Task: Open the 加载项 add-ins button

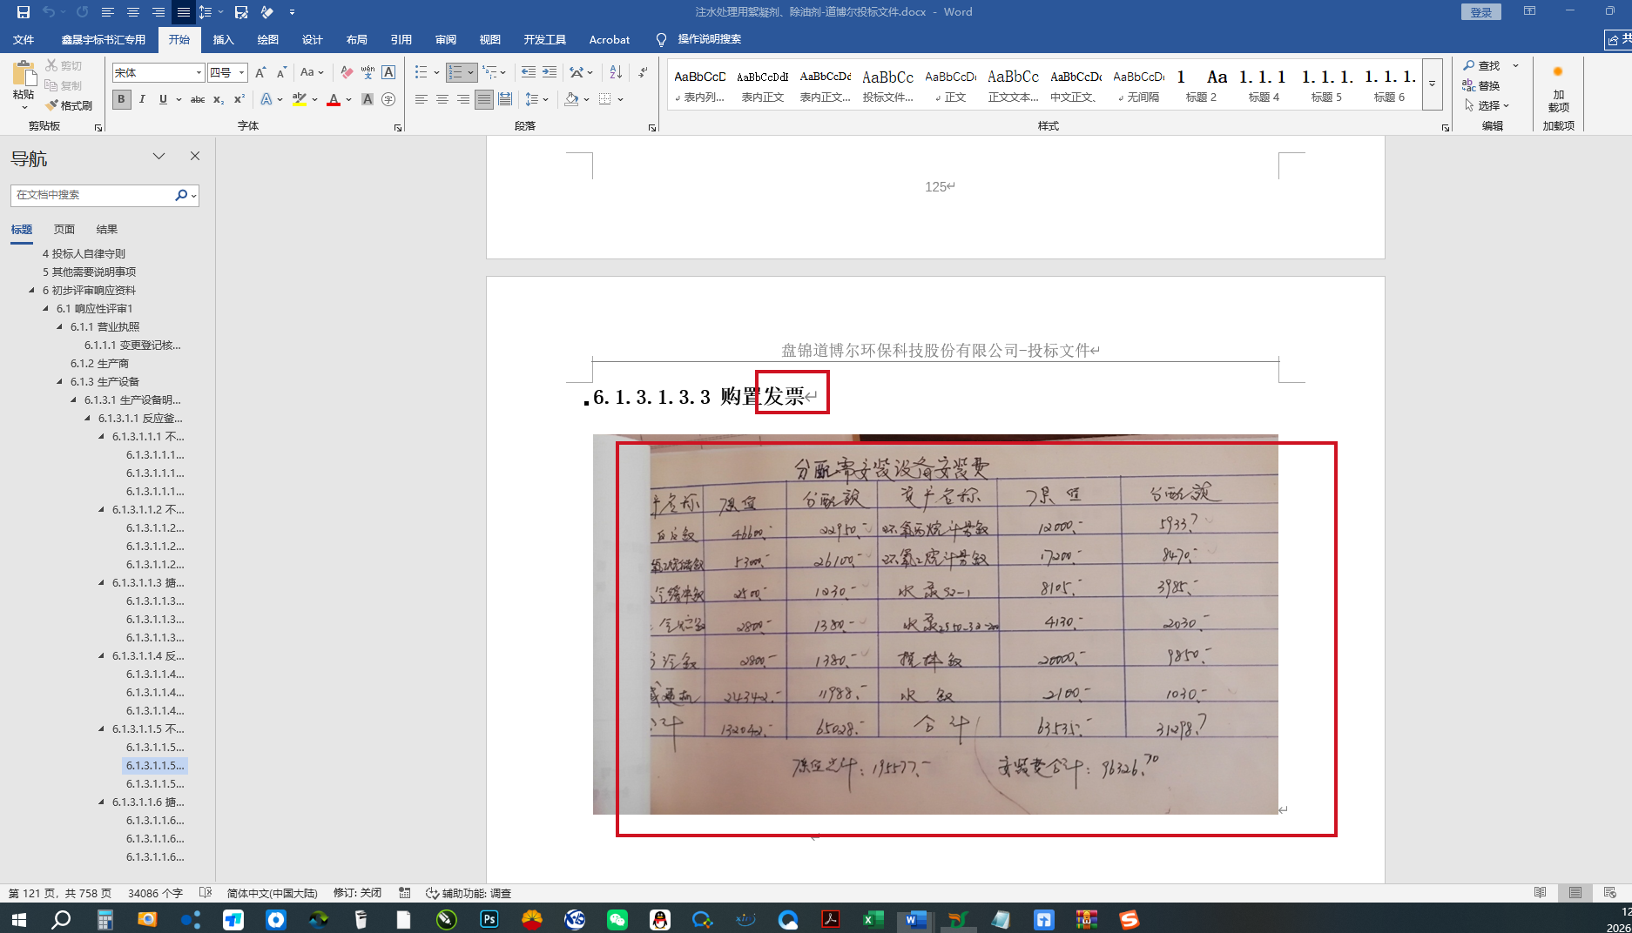Action: click(x=1558, y=87)
